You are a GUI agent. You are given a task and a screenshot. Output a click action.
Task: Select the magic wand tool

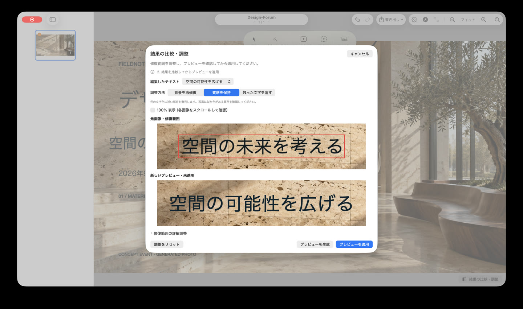(x=275, y=39)
